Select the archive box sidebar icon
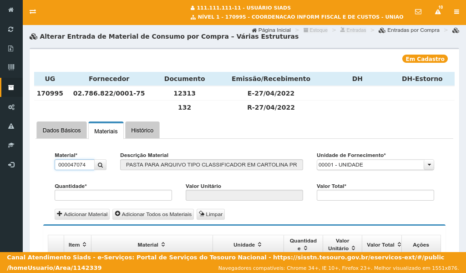 (x=11, y=87)
